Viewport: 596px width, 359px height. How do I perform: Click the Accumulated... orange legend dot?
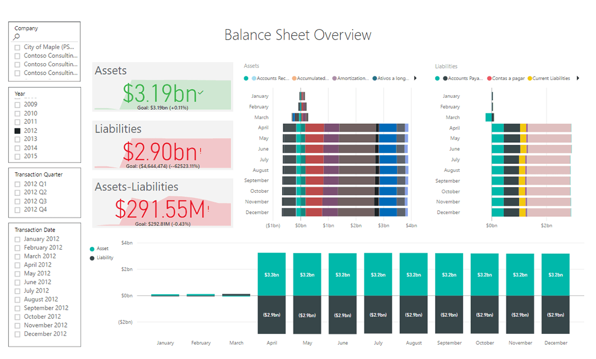coord(294,78)
